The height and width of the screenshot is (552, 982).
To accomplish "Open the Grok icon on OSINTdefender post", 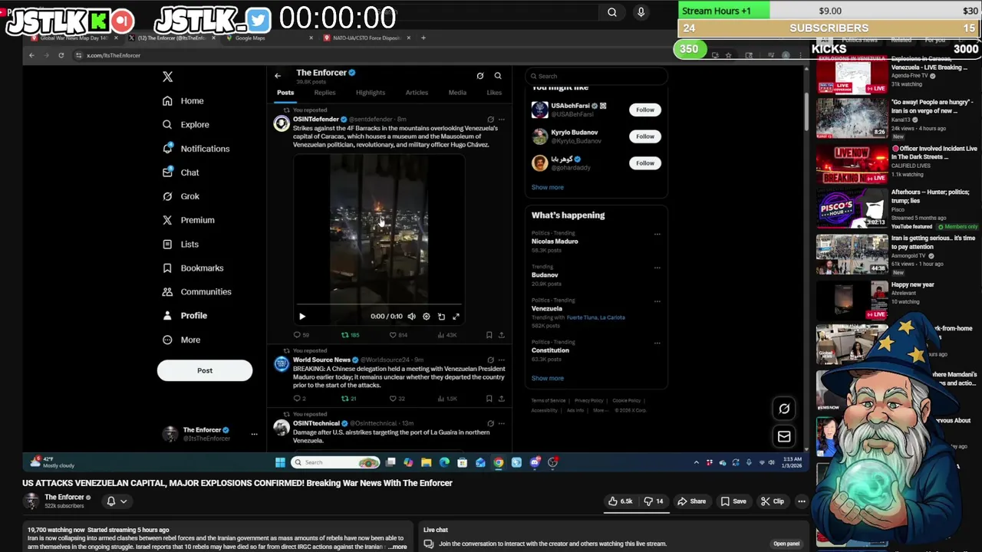I will click(490, 120).
